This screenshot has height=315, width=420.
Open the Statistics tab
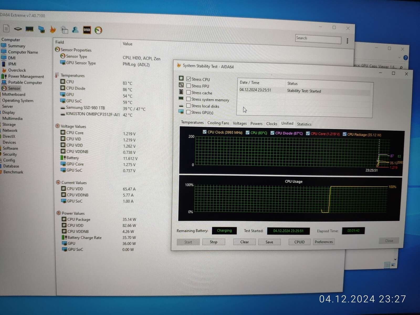click(x=304, y=124)
